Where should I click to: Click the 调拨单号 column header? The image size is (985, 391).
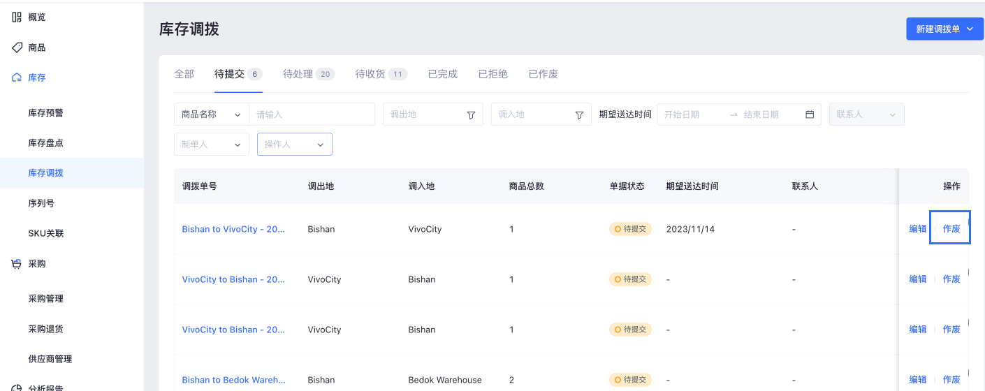199,186
